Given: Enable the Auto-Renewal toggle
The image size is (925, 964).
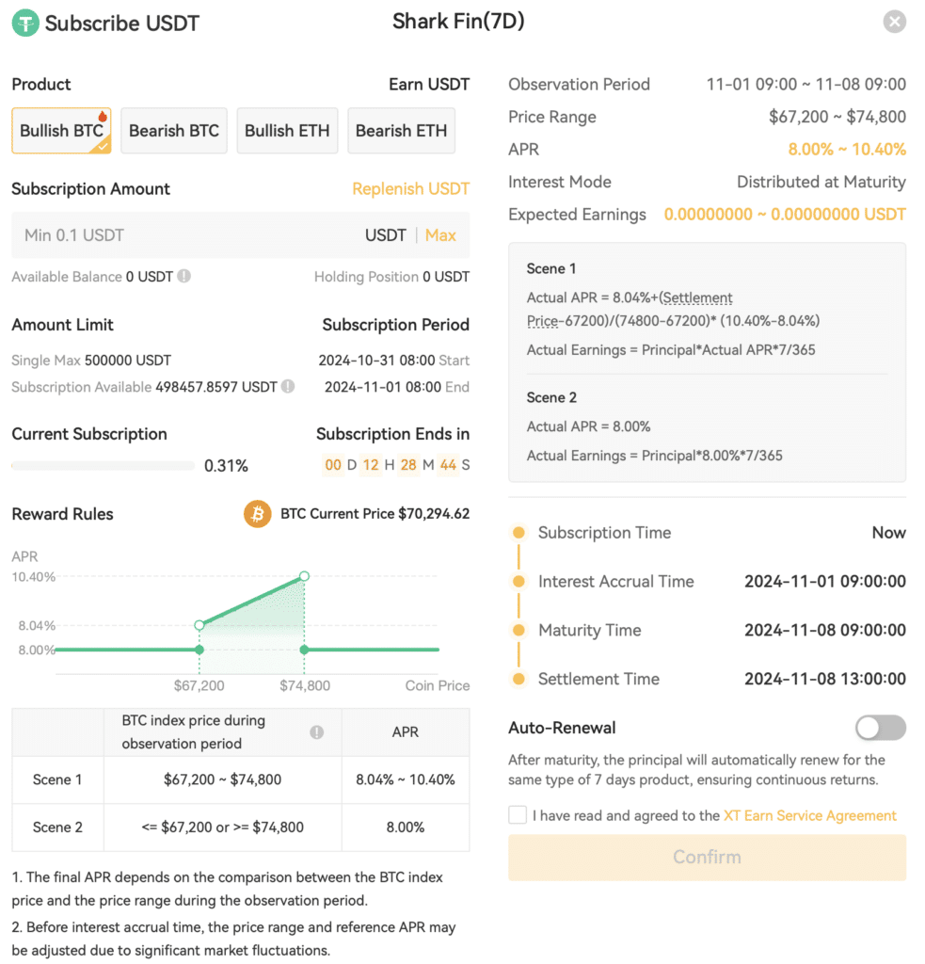Looking at the screenshot, I should [x=880, y=728].
